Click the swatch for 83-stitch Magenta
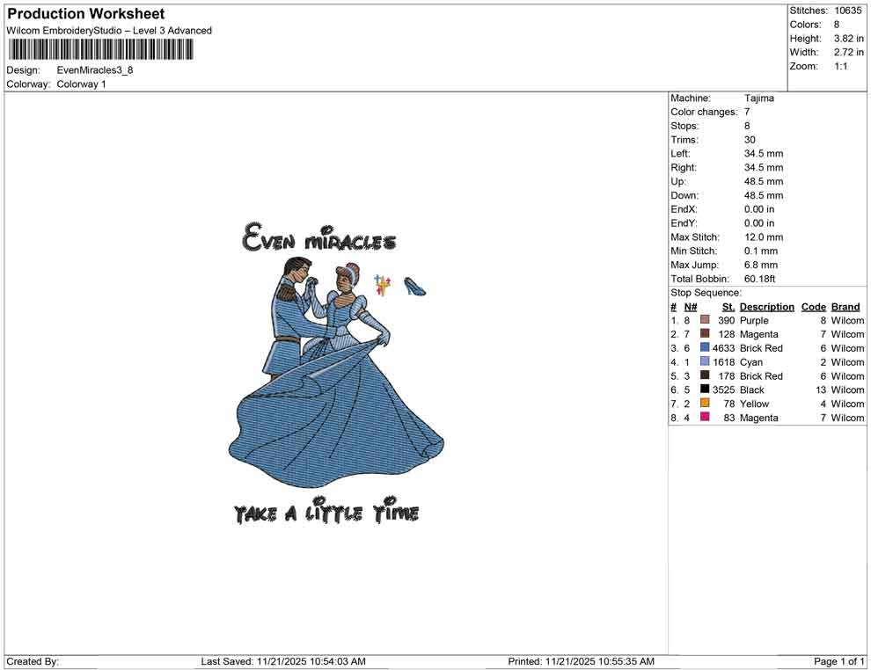Screen dimensions: 871x670 [705, 417]
